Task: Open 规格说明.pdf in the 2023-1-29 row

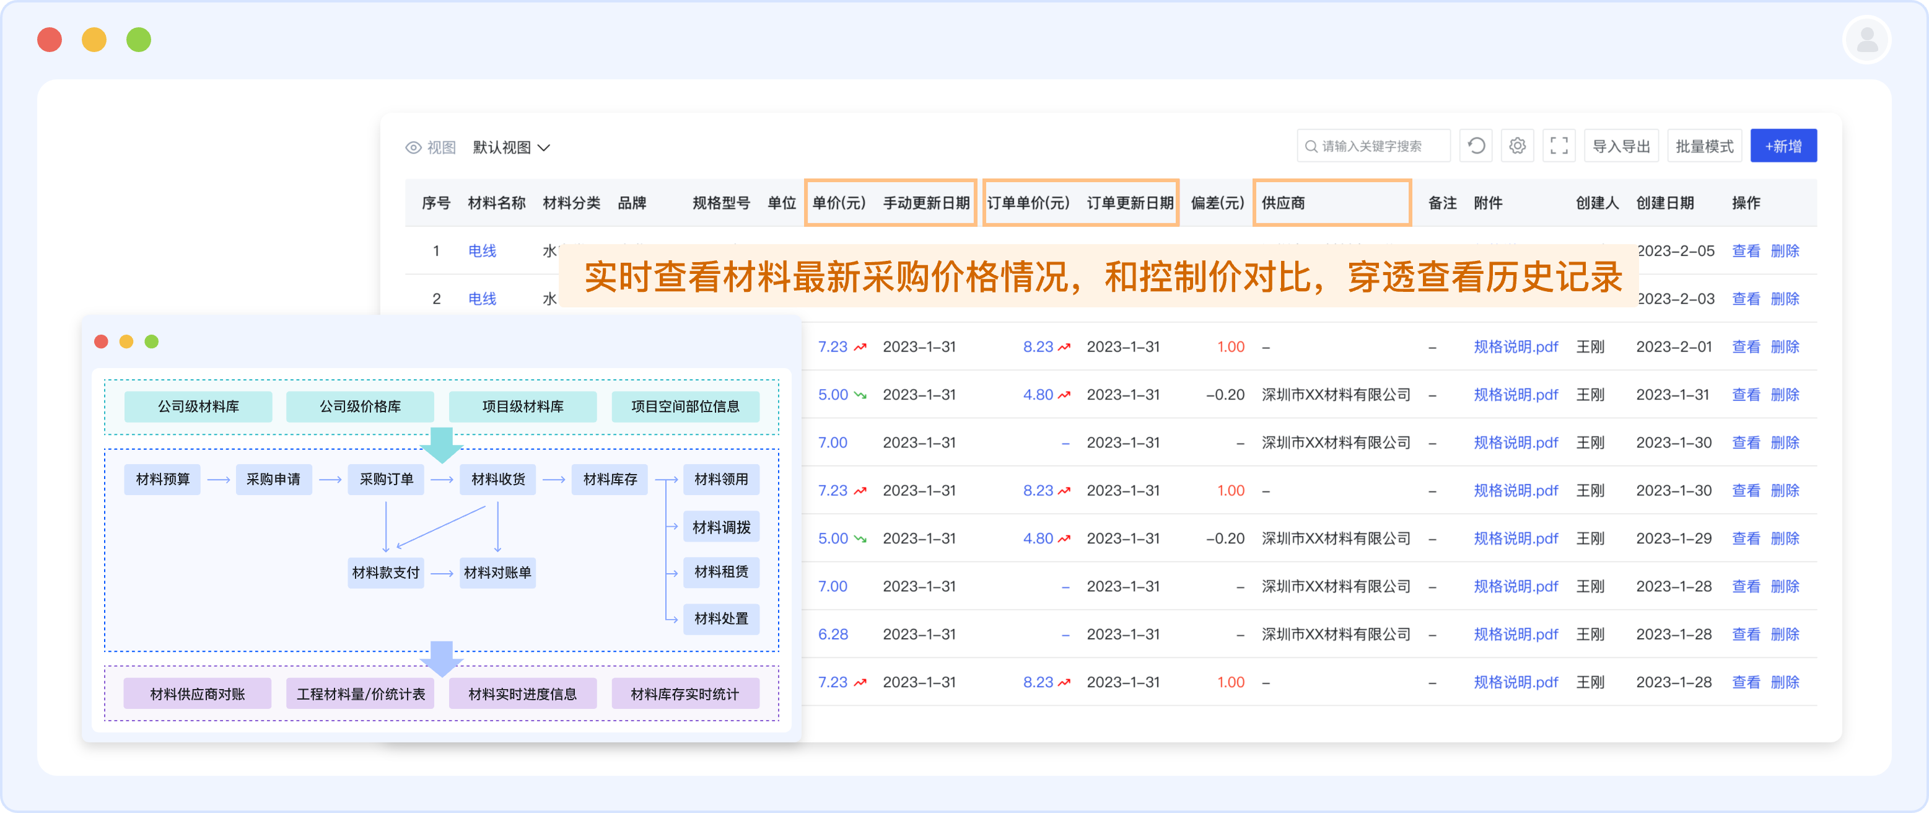Action: pyautogui.click(x=1516, y=538)
